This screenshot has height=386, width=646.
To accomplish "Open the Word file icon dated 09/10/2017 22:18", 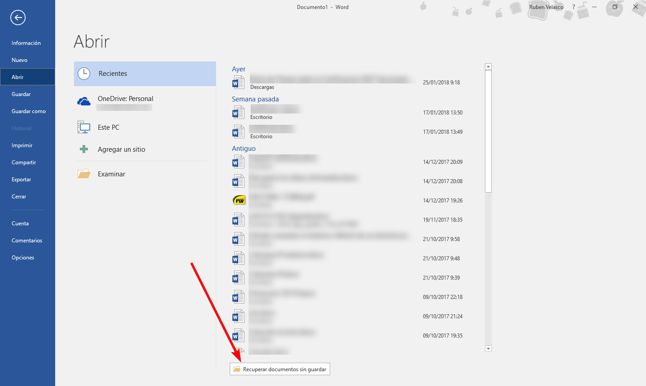I will pos(238,297).
